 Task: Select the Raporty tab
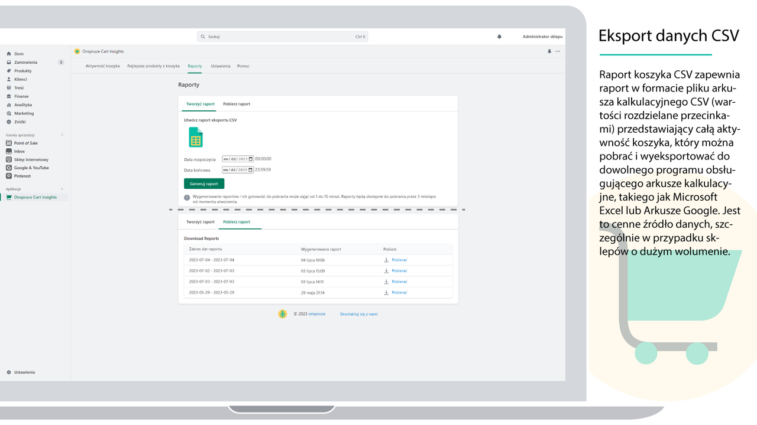tap(195, 66)
